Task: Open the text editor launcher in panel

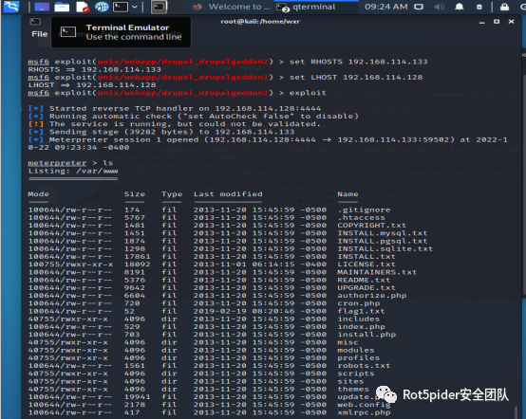Action: coord(83,7)
